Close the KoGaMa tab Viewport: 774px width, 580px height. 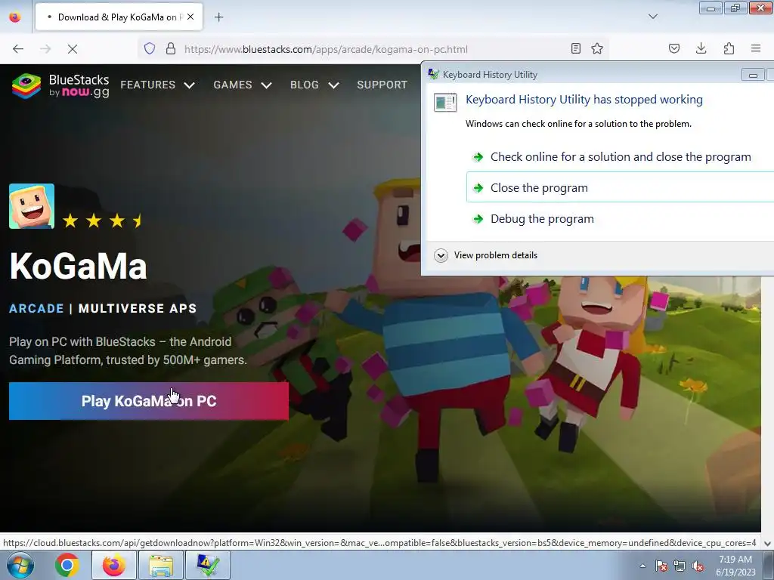190,17
